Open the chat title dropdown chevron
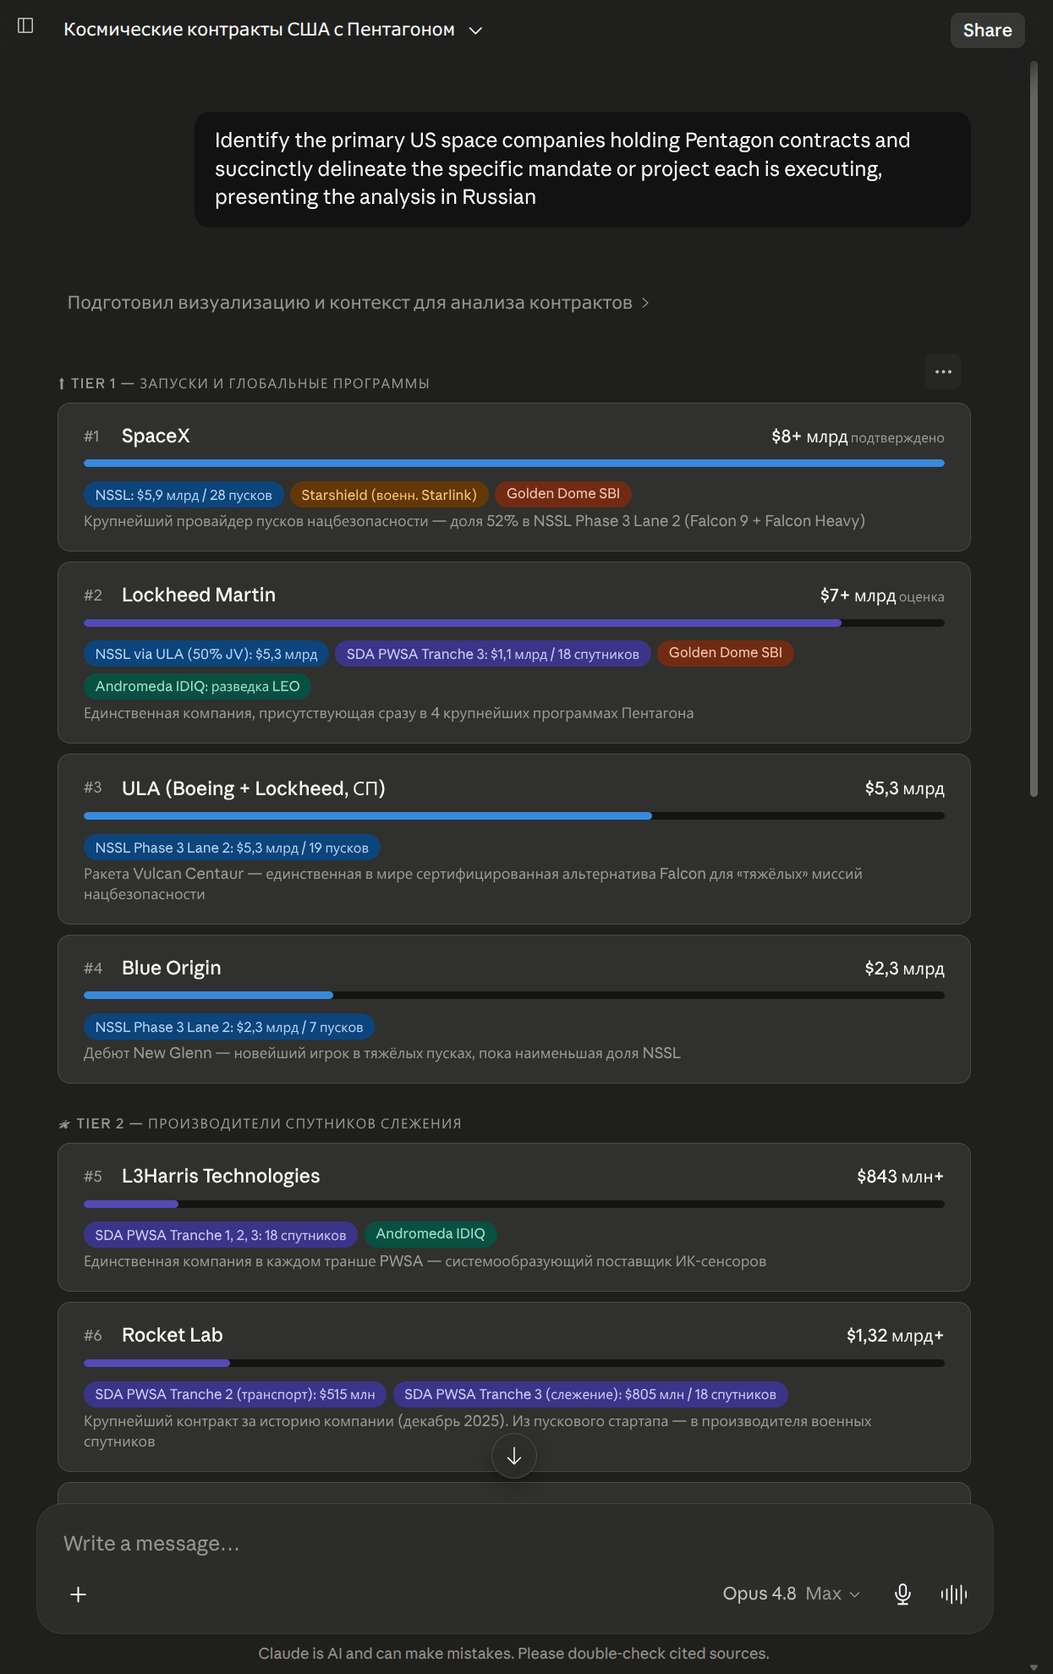This screenshot has height=1674, width=1053. point(476,30)
